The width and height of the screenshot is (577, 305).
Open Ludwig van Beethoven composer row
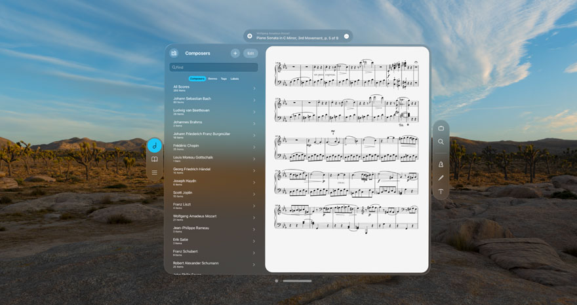click(214, 112)
